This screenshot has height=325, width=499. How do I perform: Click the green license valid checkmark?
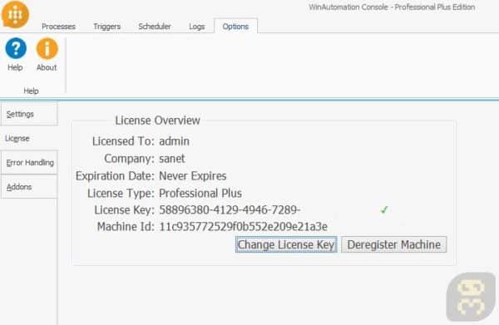(384, 209)
